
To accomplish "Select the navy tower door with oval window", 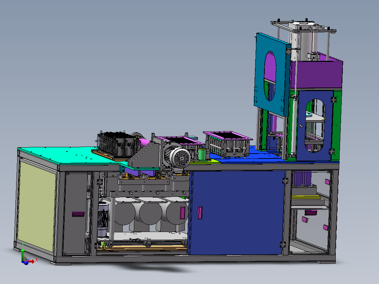I will 315,125.
